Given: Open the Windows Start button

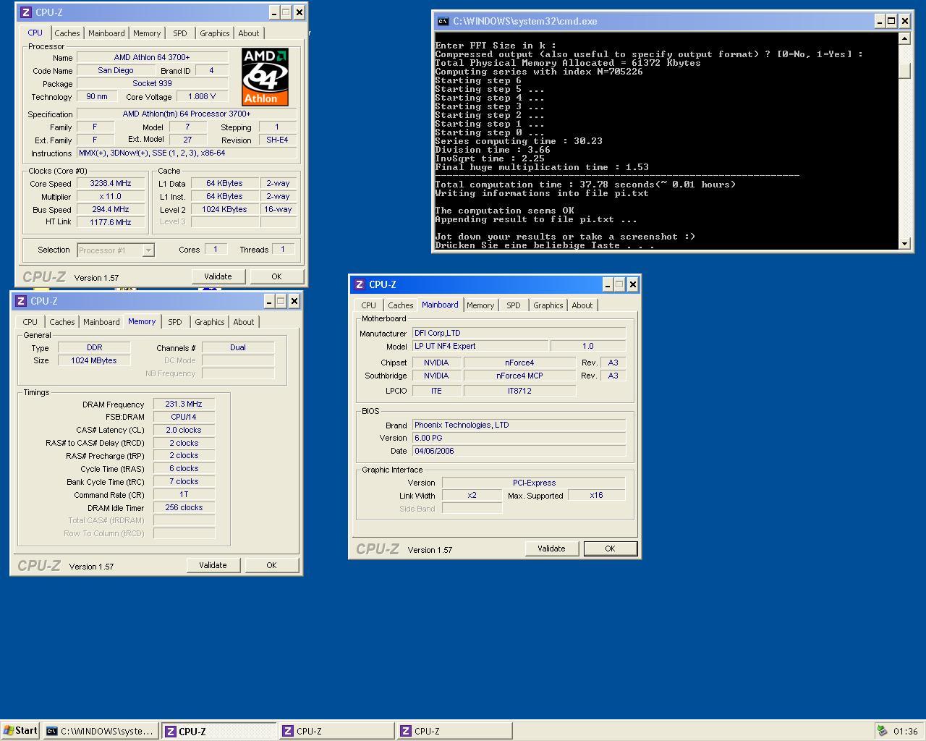Looking at the screenshot, I should (20, 731).
